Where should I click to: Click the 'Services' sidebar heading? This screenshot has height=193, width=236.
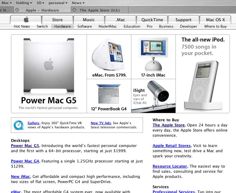(x=161, y=187)
